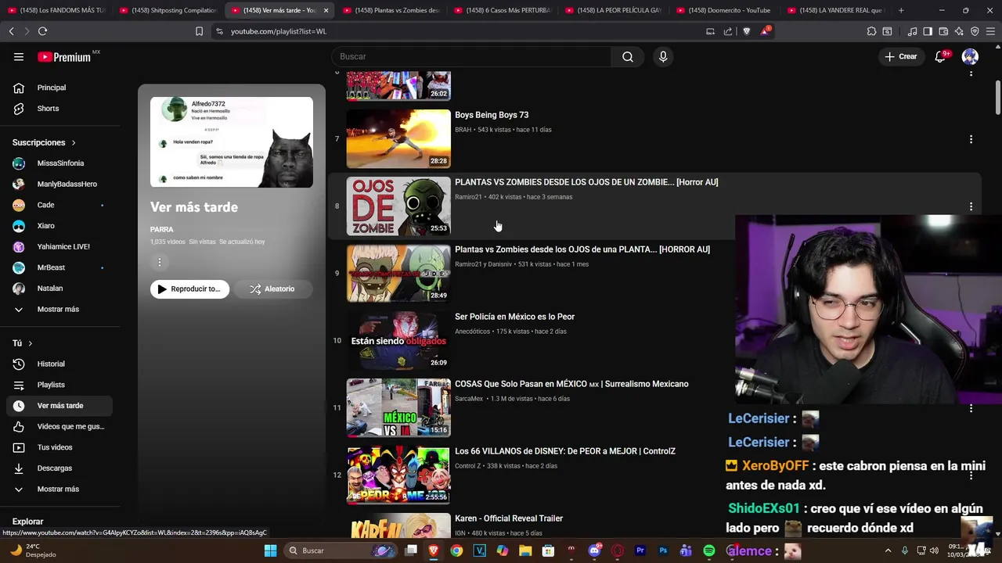Bookmark this page icon

(199, 31)
